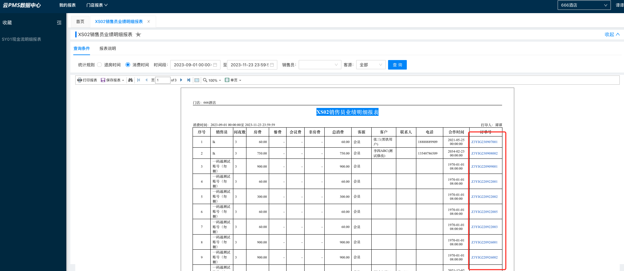Jump to last page of report
The image size is (624, 271).
[189, 80]
